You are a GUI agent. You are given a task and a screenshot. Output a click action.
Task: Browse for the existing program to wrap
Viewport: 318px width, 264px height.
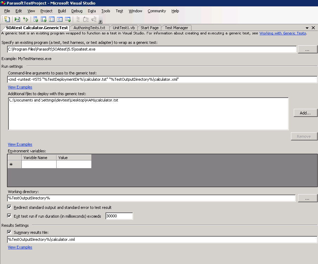click(307, 49)
